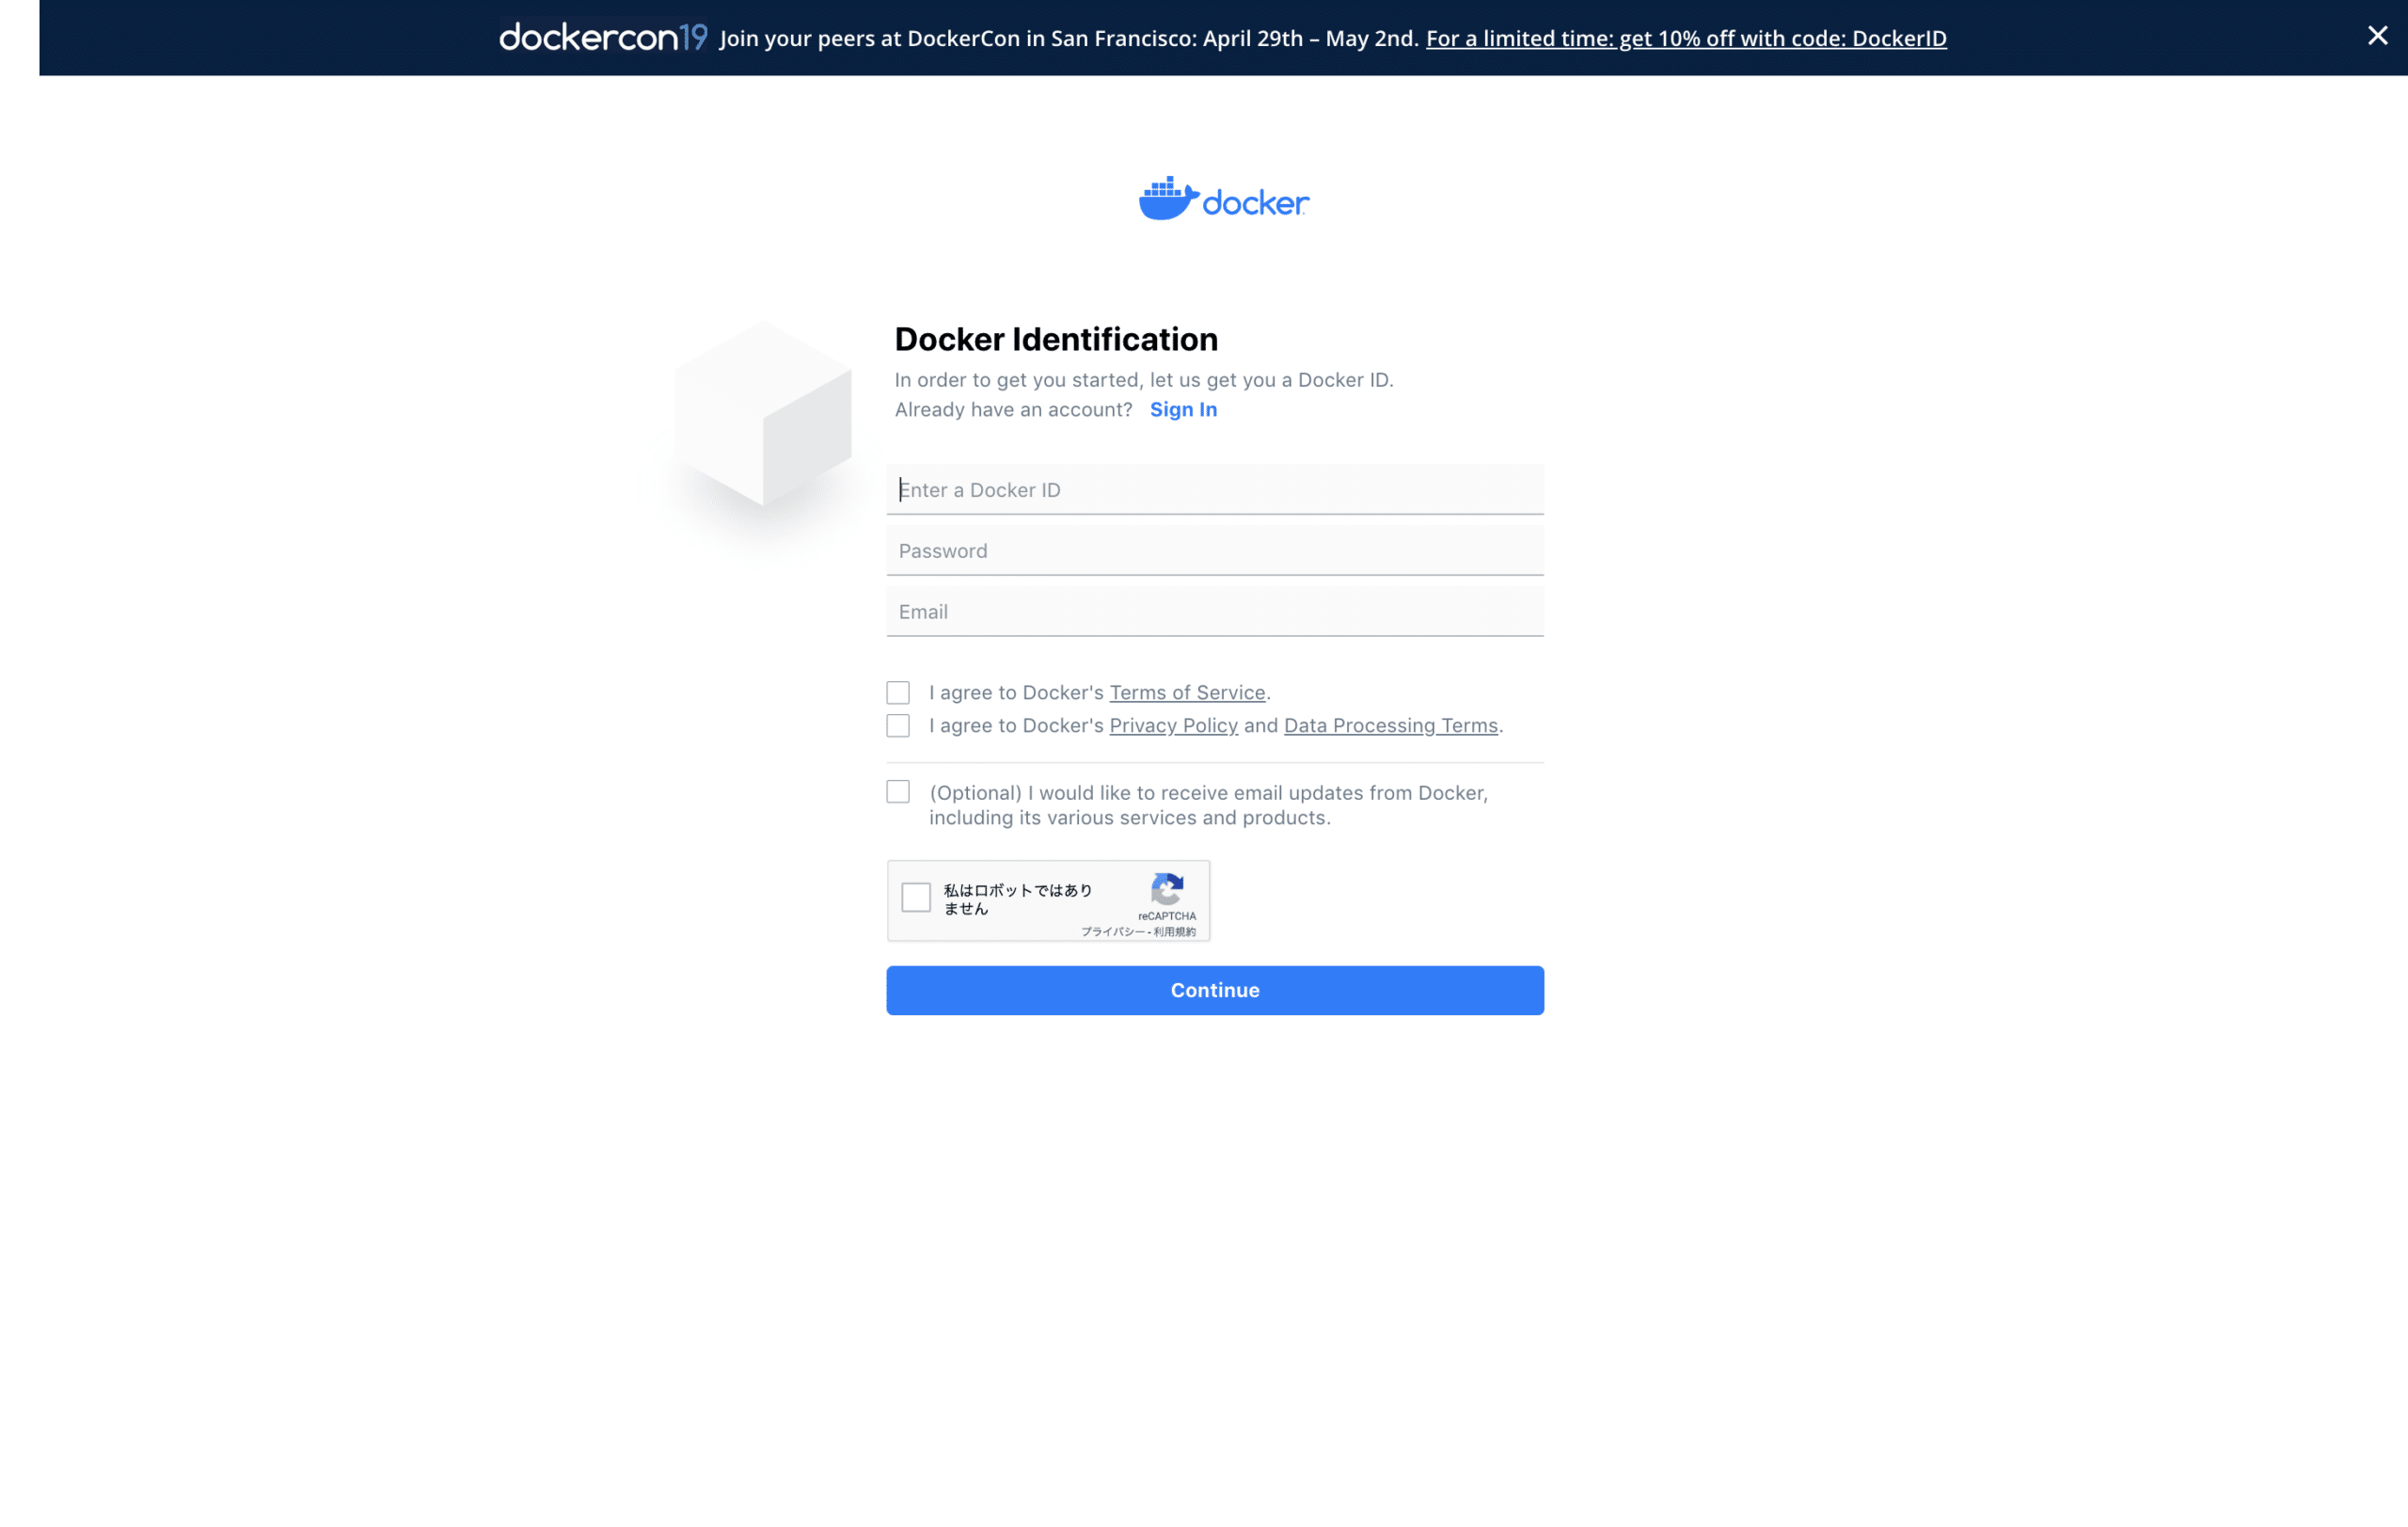The image size is (2408, 1527).
Task: Enable optional email updates checkbox
Action: (897, 792)
